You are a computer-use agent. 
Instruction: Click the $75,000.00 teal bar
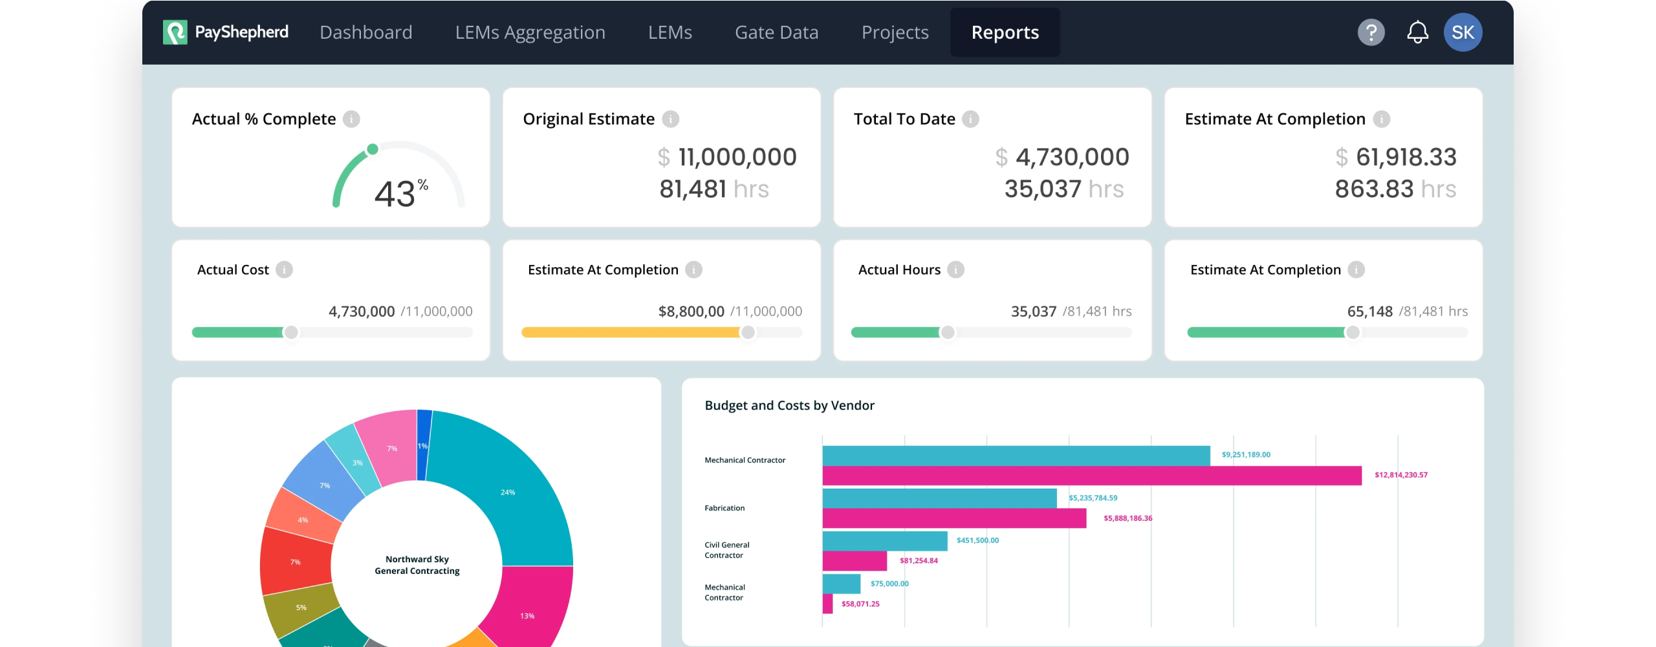pos(842,584)
